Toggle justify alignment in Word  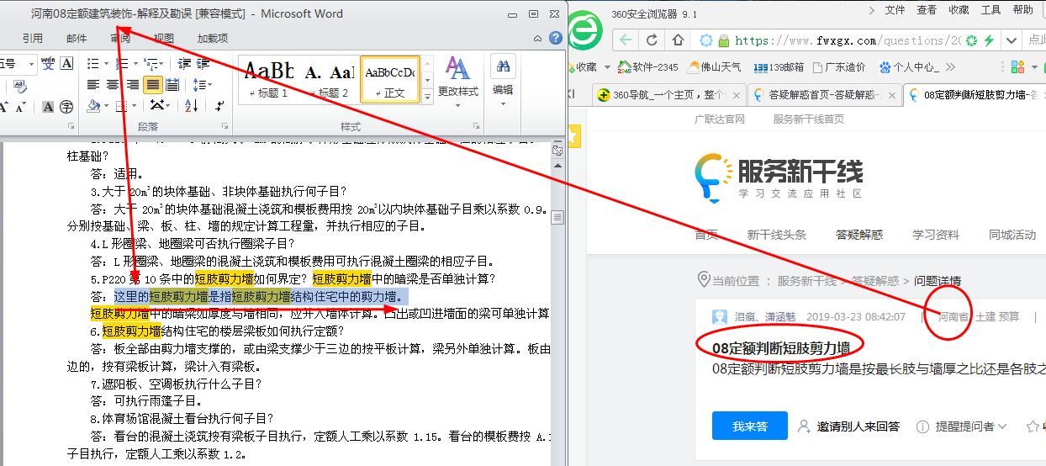[x=152, y=85]
